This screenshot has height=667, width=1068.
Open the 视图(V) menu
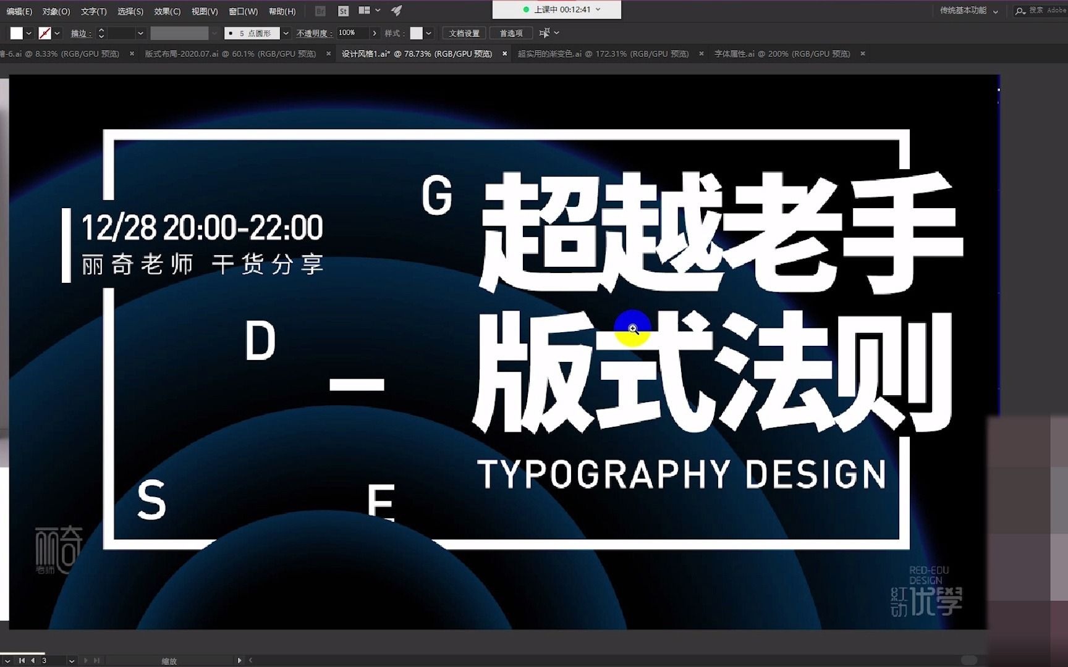pos(205,11)
